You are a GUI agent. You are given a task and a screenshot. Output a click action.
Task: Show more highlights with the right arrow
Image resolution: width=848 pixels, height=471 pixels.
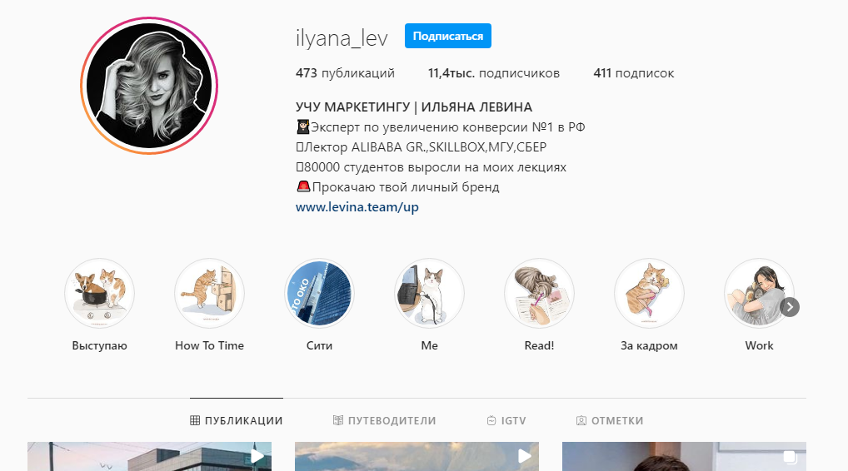tap(790, 307)
